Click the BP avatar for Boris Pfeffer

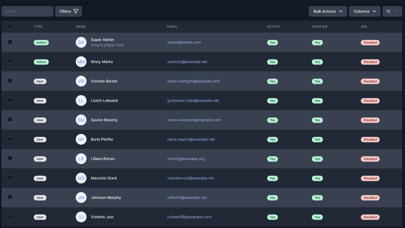[81, 139]
